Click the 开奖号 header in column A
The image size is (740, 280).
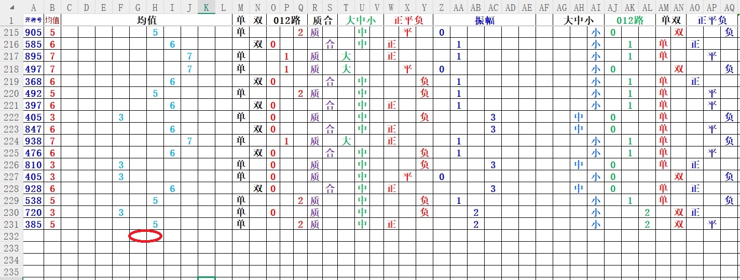[33, 20]
